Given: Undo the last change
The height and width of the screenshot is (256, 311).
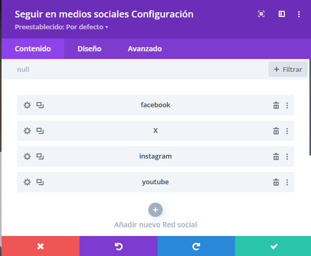Looking at the screenshot, I should click(x=119, y=246).
